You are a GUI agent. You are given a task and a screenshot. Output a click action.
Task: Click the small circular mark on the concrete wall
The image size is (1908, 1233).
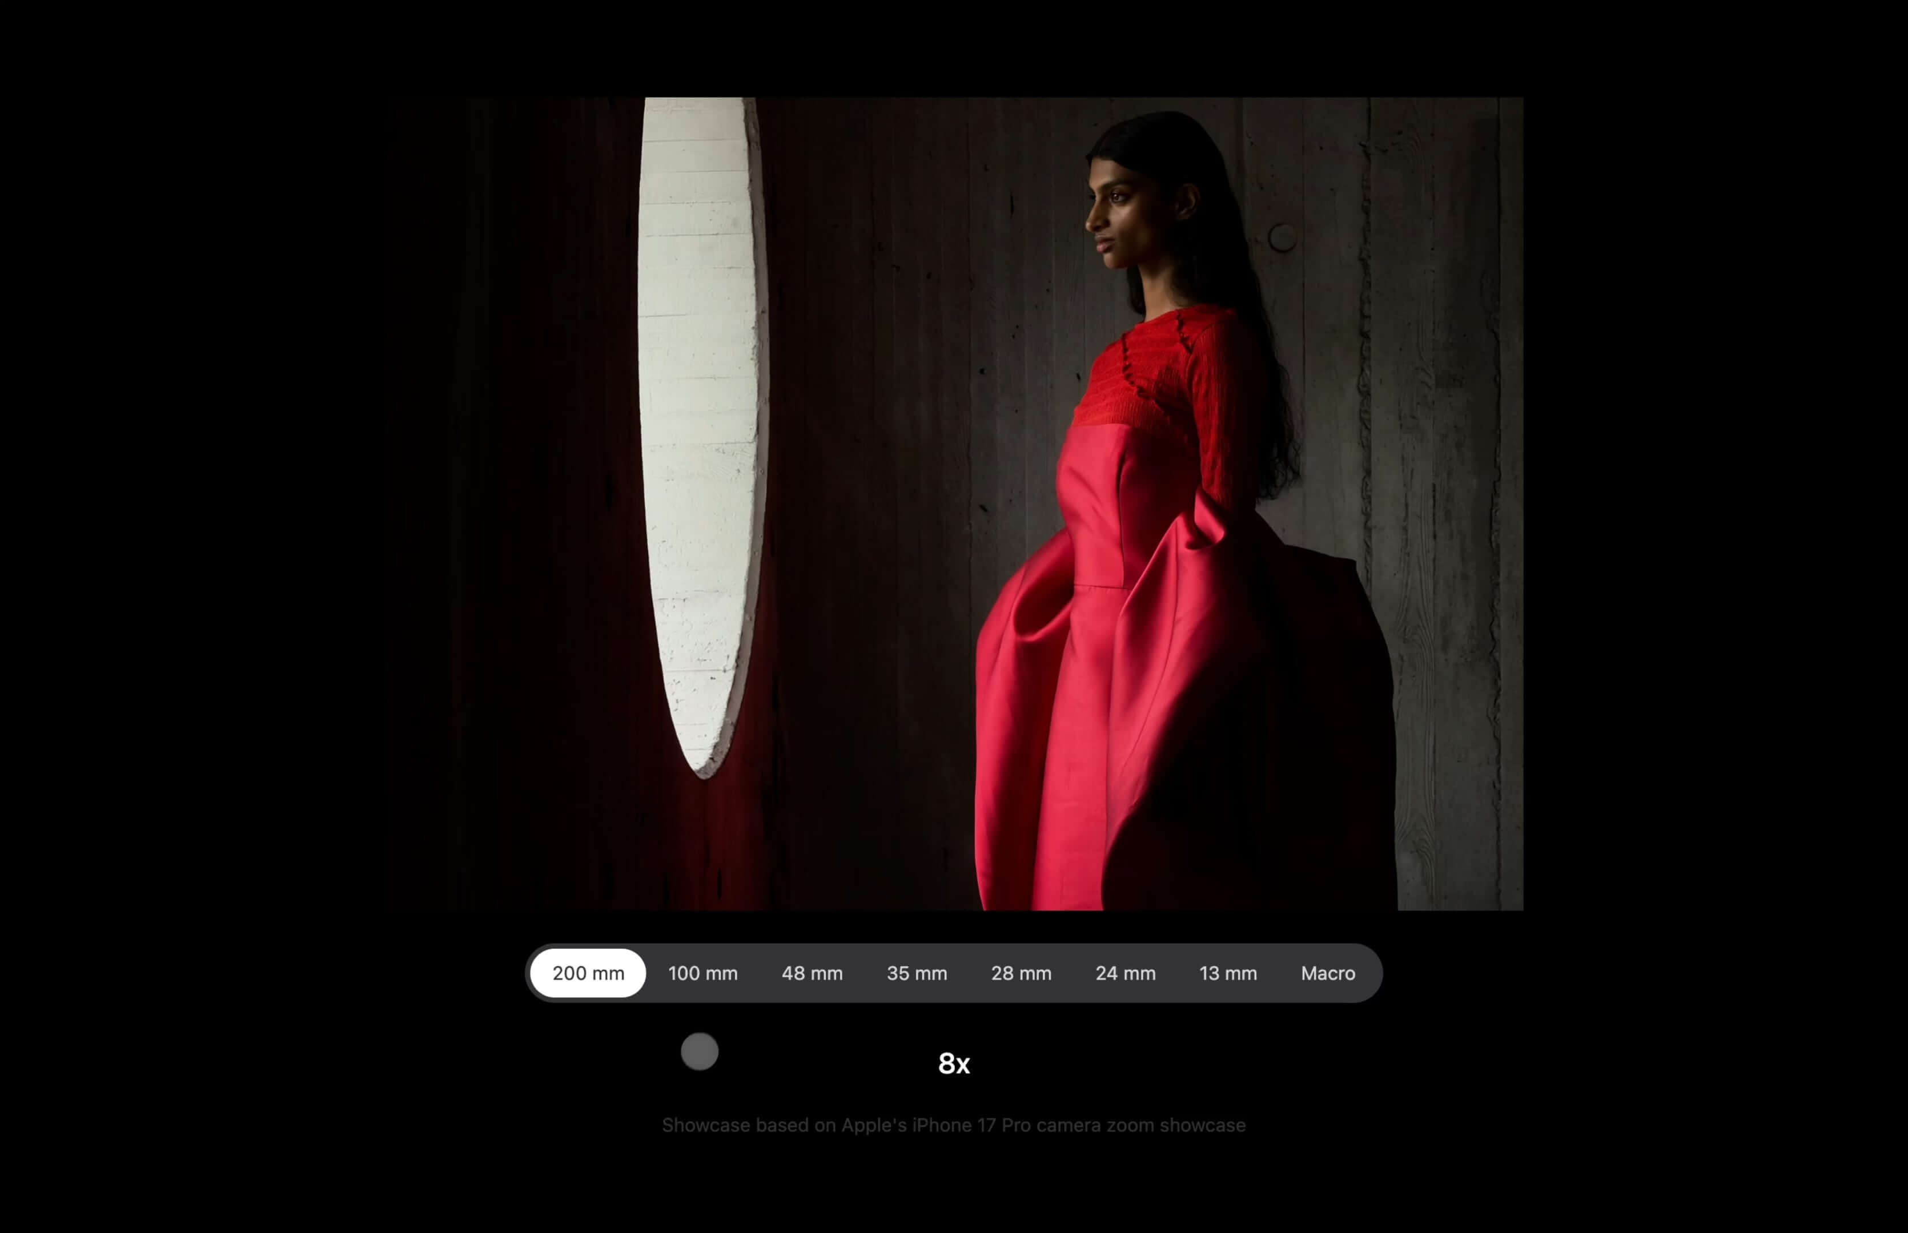[x=1283, y=237]
